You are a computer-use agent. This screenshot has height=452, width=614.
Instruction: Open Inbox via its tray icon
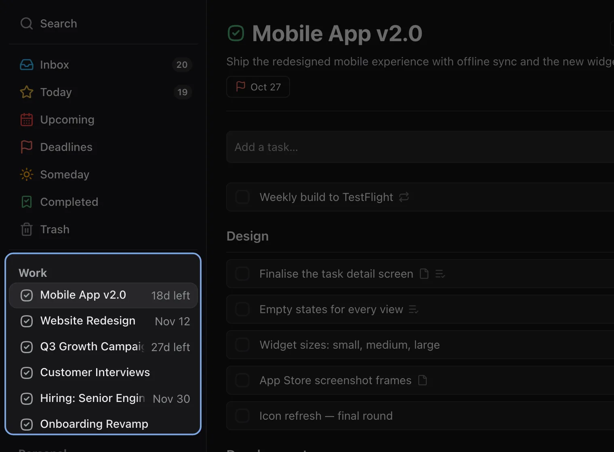tap(27, 65)
